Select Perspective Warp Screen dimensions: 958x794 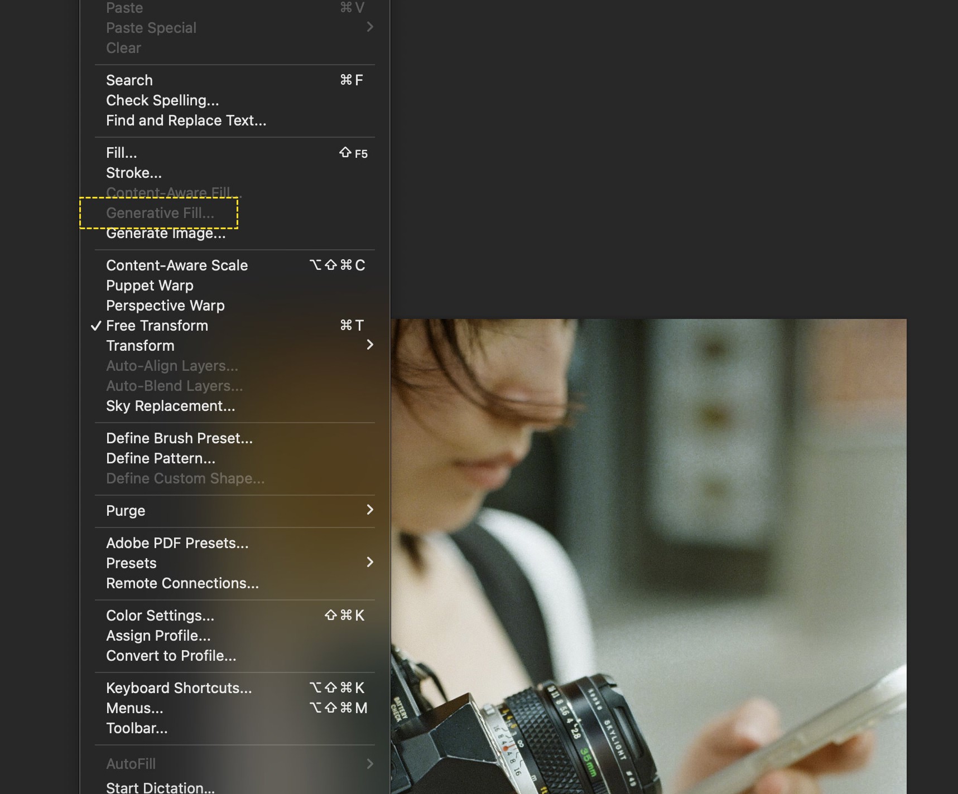[165, 306]
